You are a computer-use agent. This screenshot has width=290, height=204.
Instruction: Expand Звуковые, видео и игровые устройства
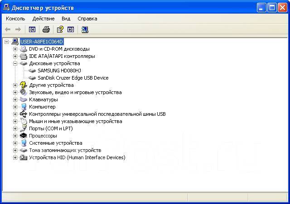(15, 92)
